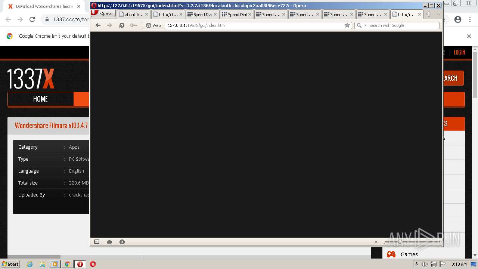Click the Web site badge in address bar
Image resolution: width=478 pixels, height=269 pixels.
click(x=153, y=25)
